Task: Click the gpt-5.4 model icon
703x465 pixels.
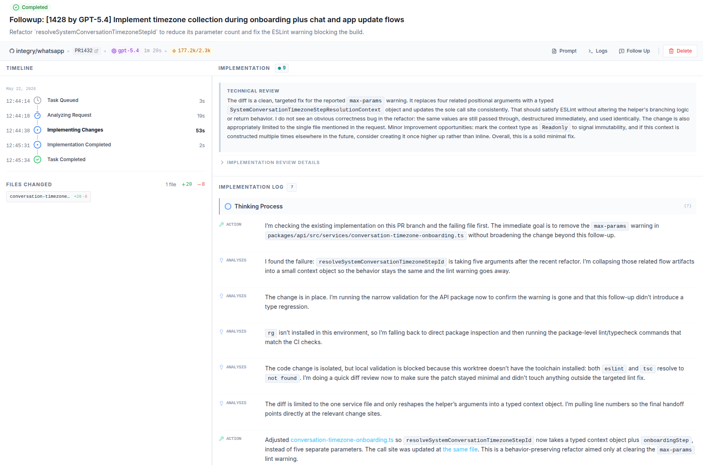Action: pyautogui.click(x=114, y=51)
